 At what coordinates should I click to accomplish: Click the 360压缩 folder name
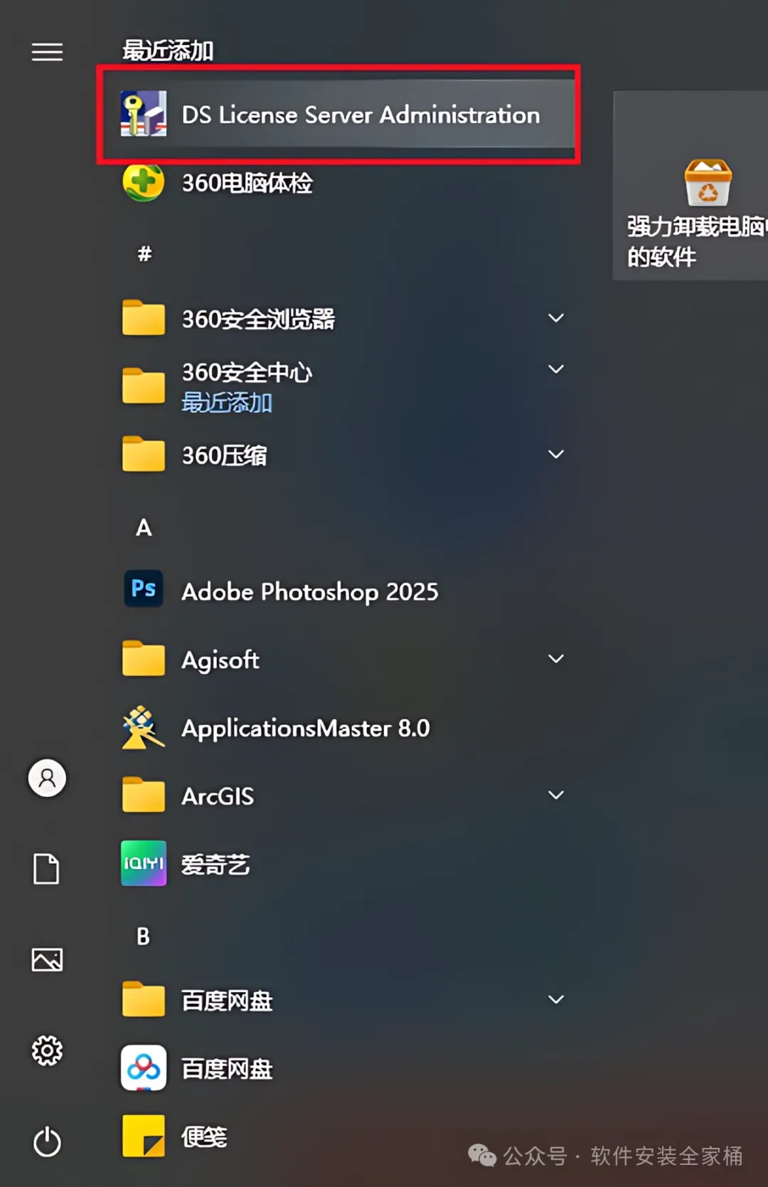point(224,455)
